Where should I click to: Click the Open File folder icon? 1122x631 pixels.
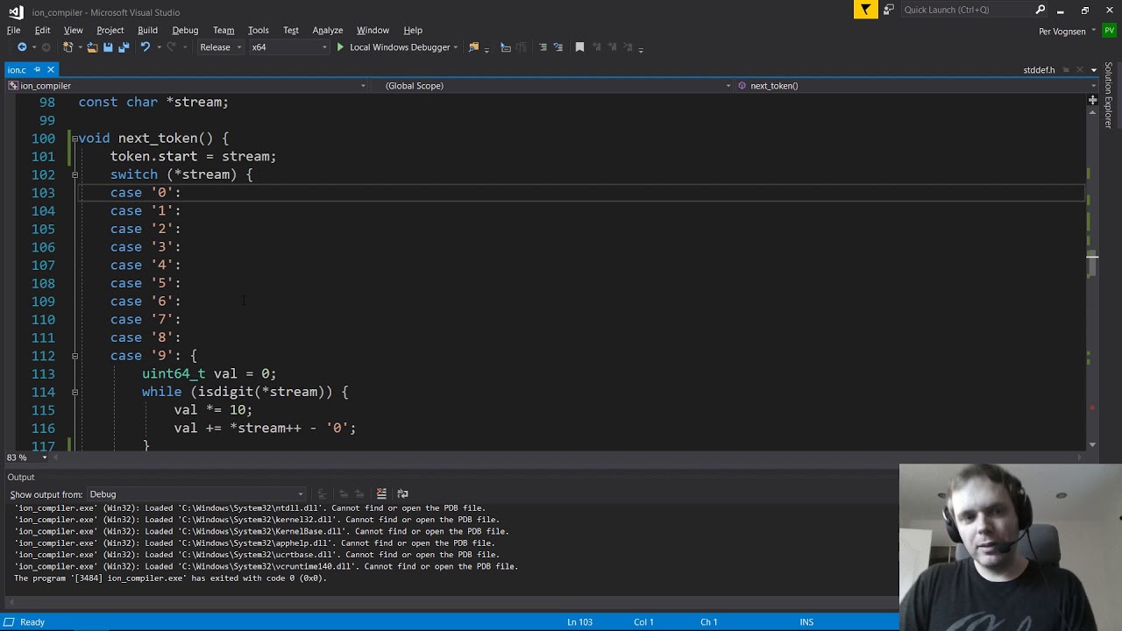[x=92, y=47]
